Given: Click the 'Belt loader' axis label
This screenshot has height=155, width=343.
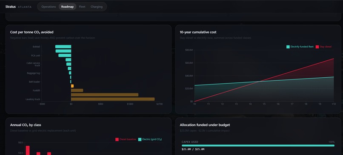Looking at the screenshot, I should [34, 82].
